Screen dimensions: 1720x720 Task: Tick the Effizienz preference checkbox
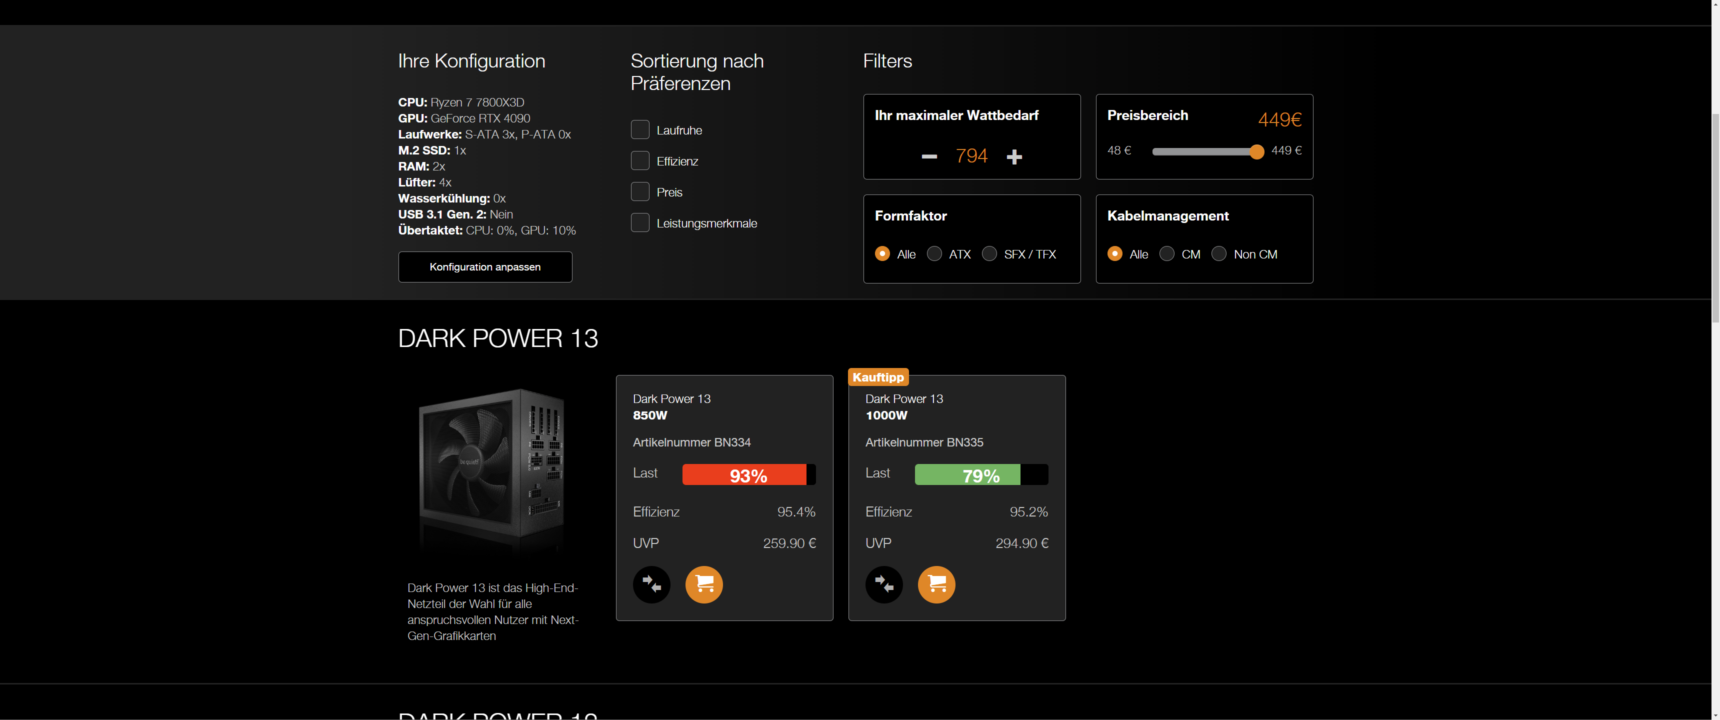pyautogui.click(x=639, y=161)
